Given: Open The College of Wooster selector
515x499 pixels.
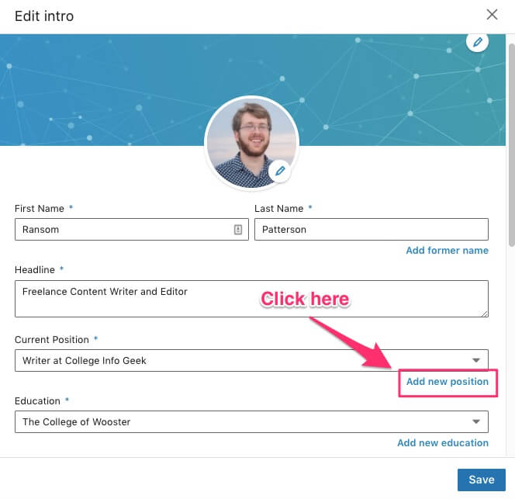Looking at the screenshot, I should coord(251,421).
